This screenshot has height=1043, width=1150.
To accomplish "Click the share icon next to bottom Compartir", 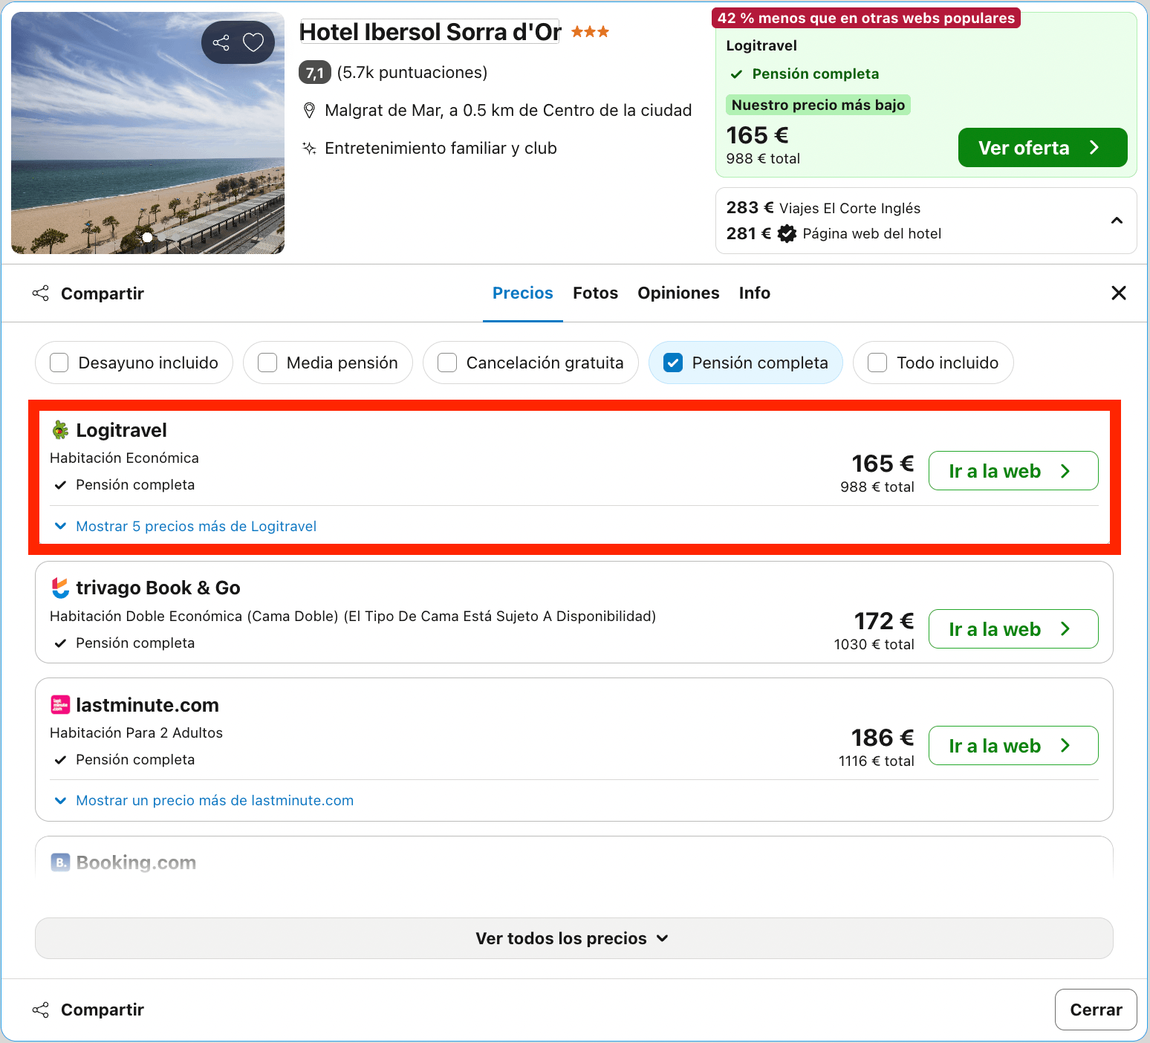I will (41, 1010).
